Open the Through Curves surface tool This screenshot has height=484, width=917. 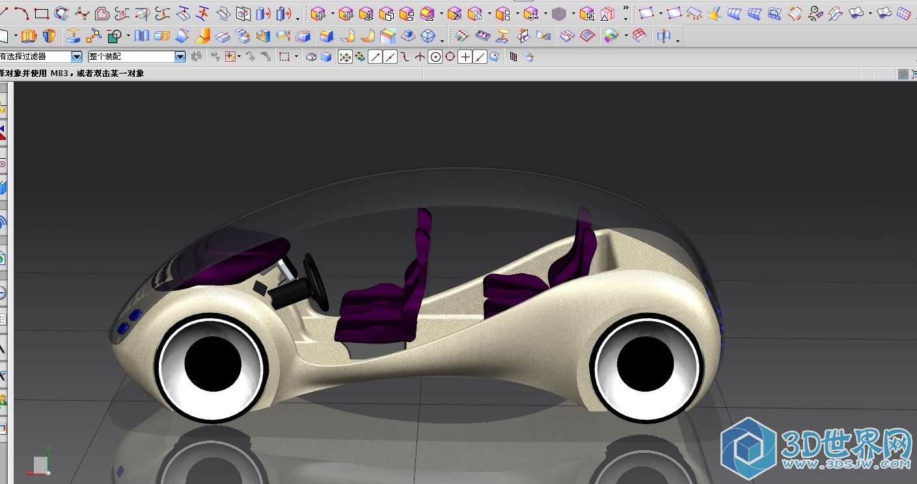[x=735, y=13]
